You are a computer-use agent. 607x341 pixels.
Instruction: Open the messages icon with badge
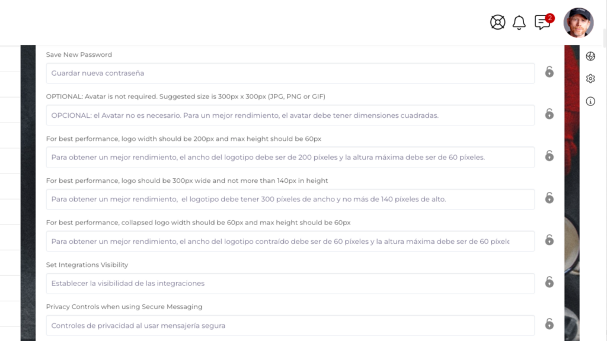click(542, 22)
